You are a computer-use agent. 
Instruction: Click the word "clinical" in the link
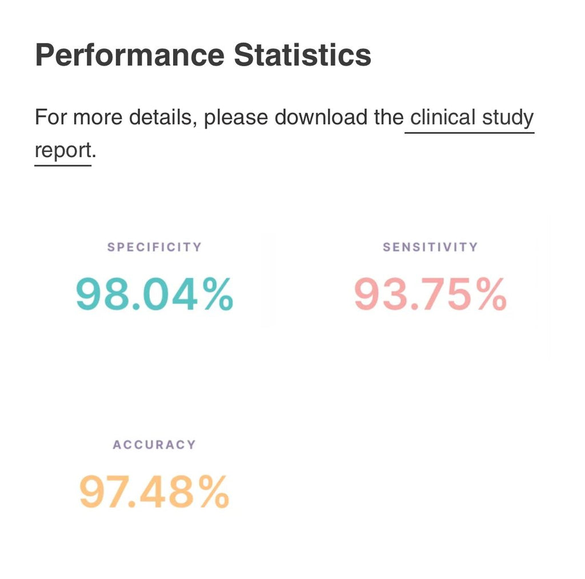pos(443,117)
